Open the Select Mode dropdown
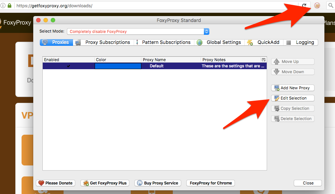335x194 pixels. [138, 31]
